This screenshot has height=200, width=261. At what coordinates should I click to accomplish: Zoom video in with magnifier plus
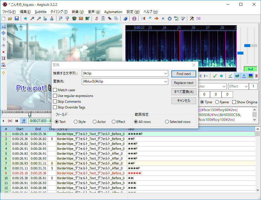coord(32,18)
